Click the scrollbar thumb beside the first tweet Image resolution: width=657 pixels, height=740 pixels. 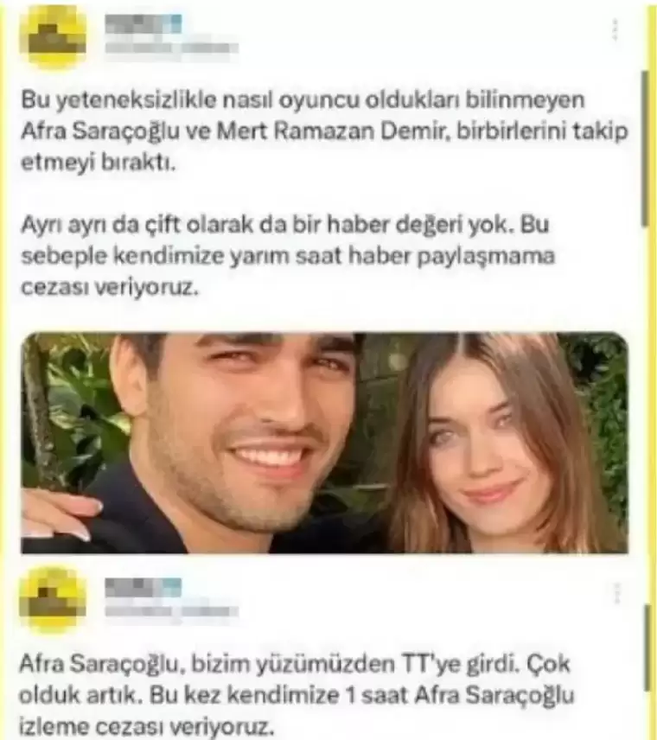tap(646, 149)
